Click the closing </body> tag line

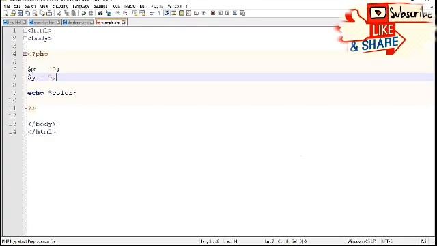tap(42, 124)
